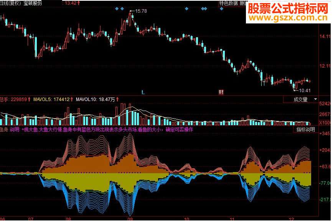This screenshot has height=222, width=333.
Task: Click the leftmost blue diamond event marker
Action: [x=117, y=9]
